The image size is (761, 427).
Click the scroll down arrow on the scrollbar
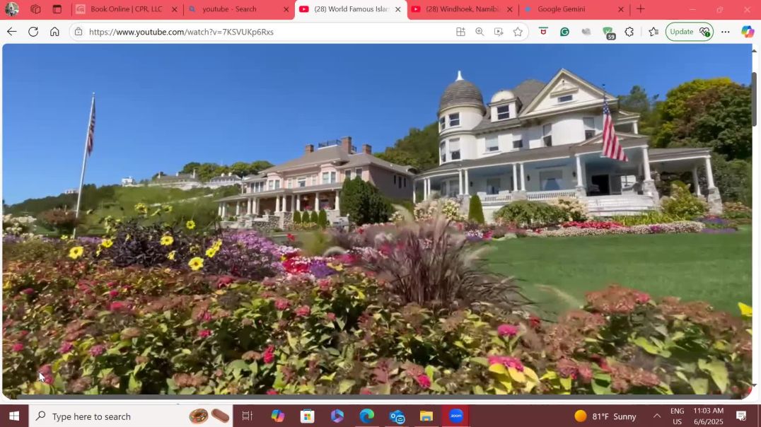pos(754,385)
